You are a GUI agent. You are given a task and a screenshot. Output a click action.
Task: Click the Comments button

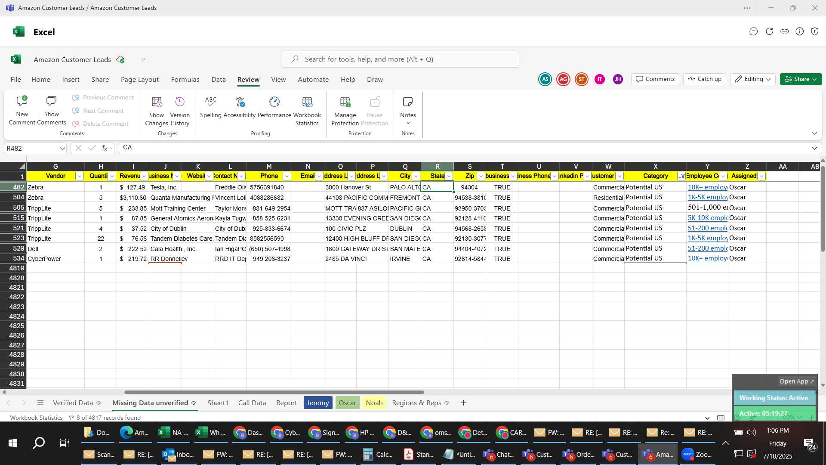click(x=655, y=79)
